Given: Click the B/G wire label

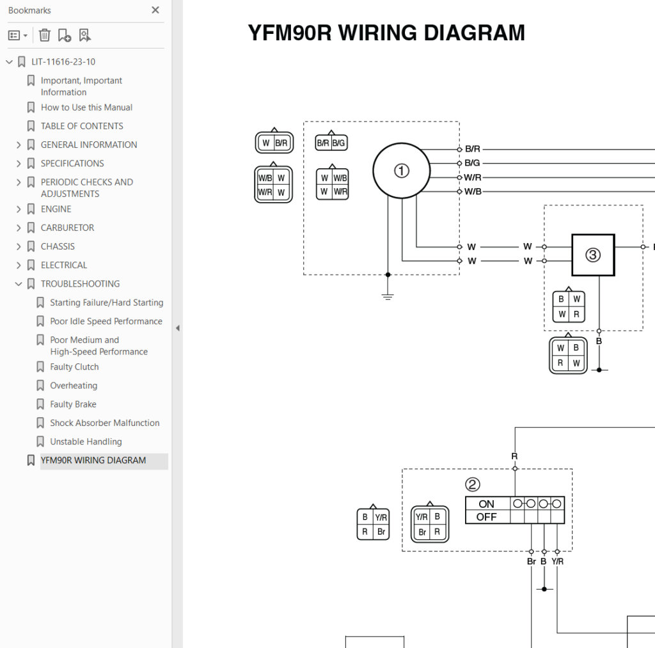Looking at the screenshot, I should coord(473,163).
